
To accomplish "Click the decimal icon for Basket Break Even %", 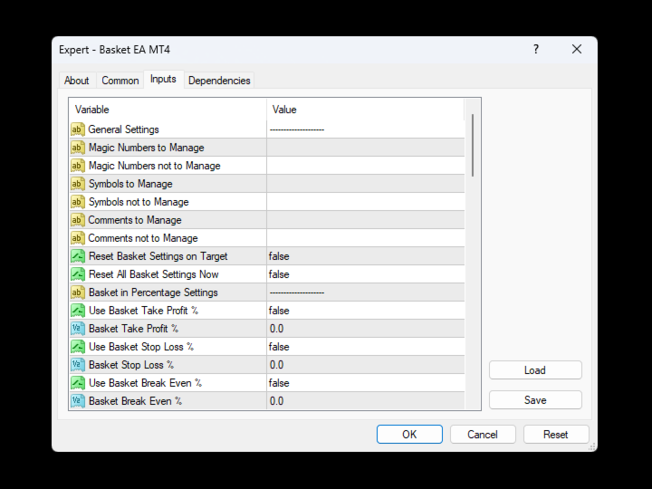I will (78, 401).
